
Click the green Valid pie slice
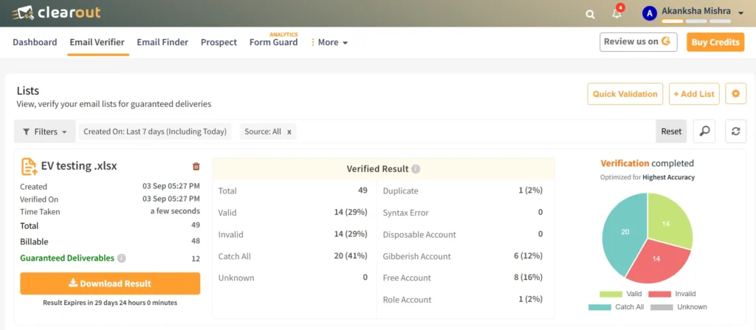click(667, 222)
